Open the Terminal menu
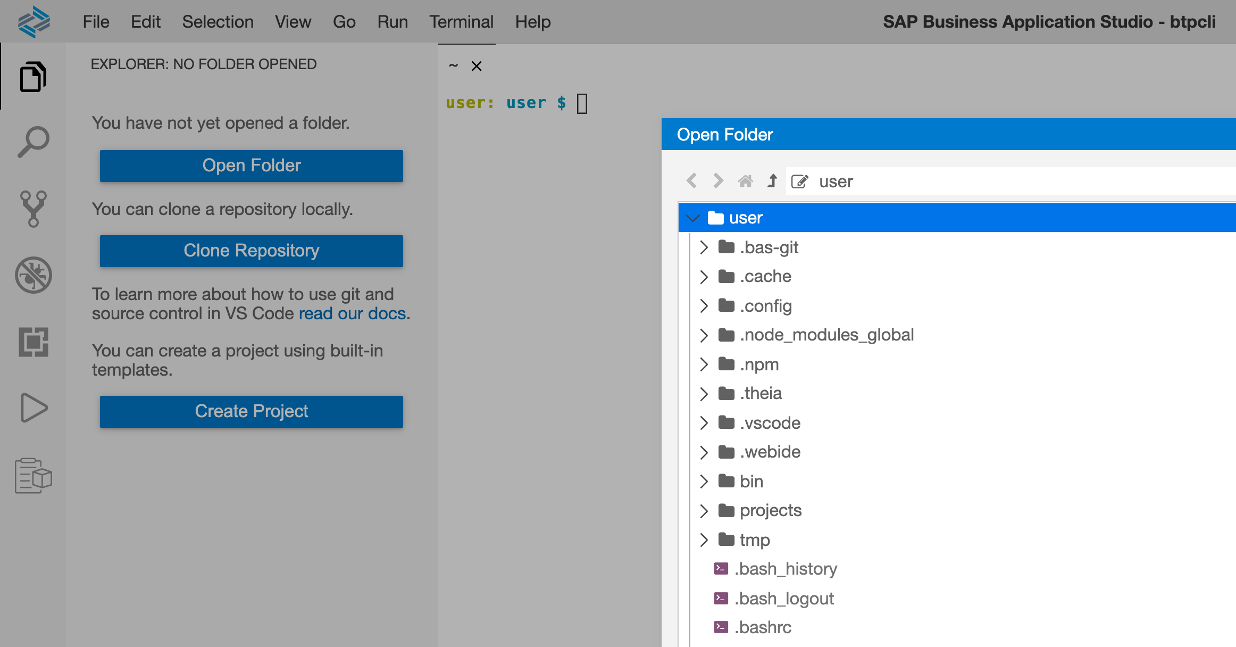The width and height of the screenshot is (1236, 647). coord(461,22)
